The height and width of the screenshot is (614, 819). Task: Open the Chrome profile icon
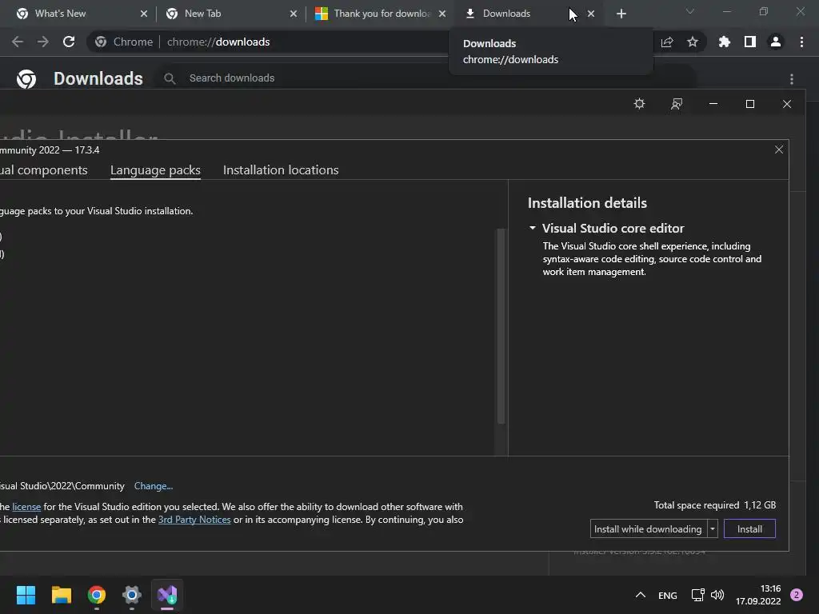pos(776,42)
